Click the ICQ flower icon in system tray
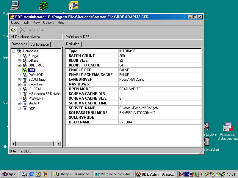238x178 pixels. click(x=223, y=174)
